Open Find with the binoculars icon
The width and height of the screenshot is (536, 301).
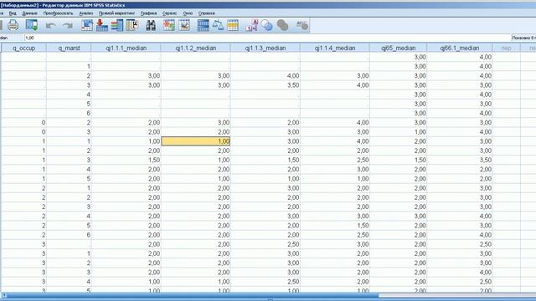(x=151, y=25)
